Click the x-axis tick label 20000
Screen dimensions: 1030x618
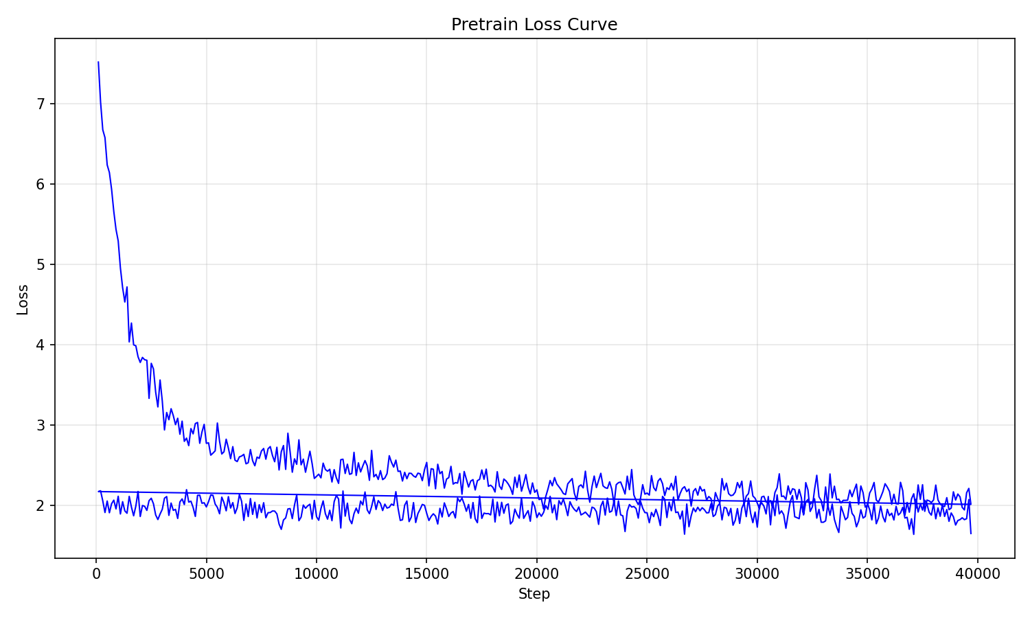coord(536,573)
